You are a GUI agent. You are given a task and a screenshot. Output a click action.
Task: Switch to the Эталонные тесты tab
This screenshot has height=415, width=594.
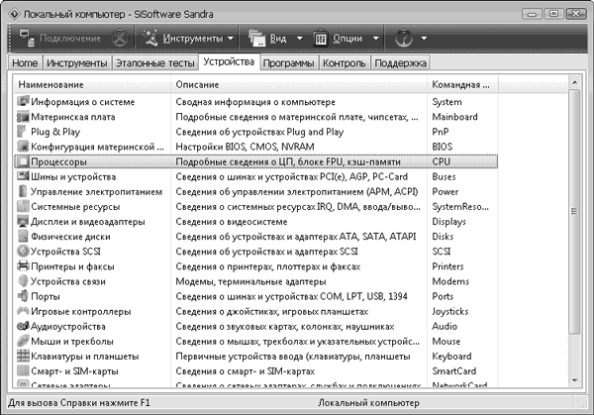coord(154,62)
